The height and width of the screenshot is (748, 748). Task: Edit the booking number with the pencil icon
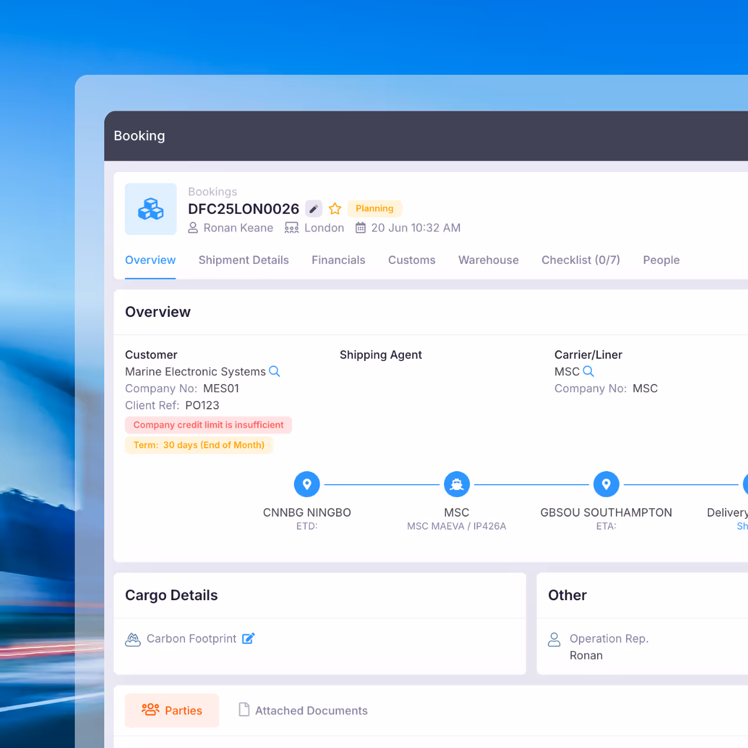click(x=313, y=208)
